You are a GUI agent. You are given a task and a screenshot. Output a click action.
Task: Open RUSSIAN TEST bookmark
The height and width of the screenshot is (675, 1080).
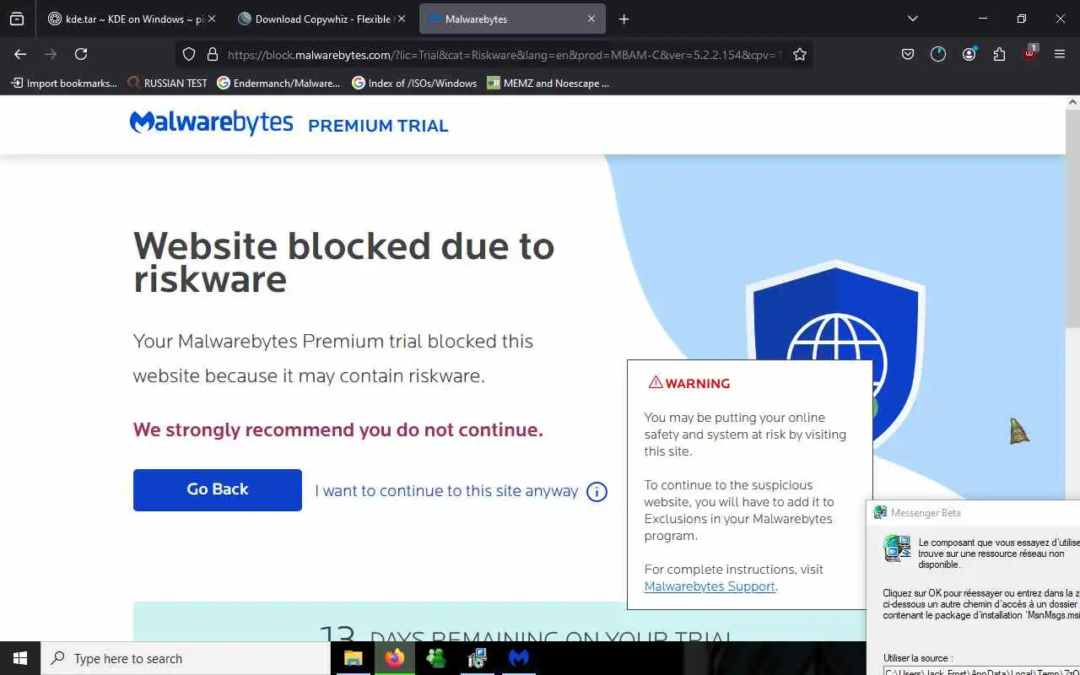tap(167, 84)
